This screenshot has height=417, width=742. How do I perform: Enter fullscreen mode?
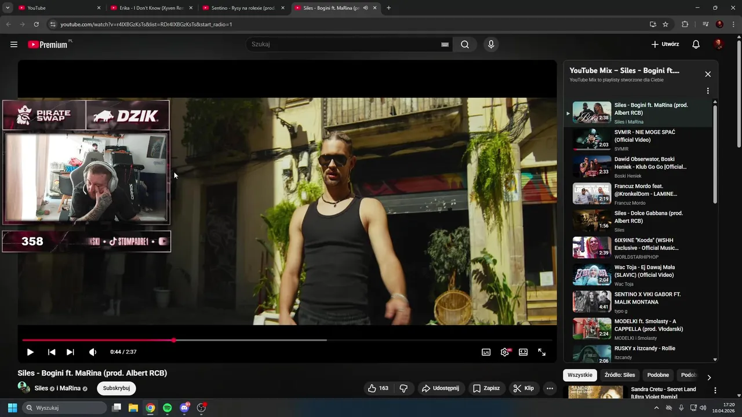(x=542, y=352)
